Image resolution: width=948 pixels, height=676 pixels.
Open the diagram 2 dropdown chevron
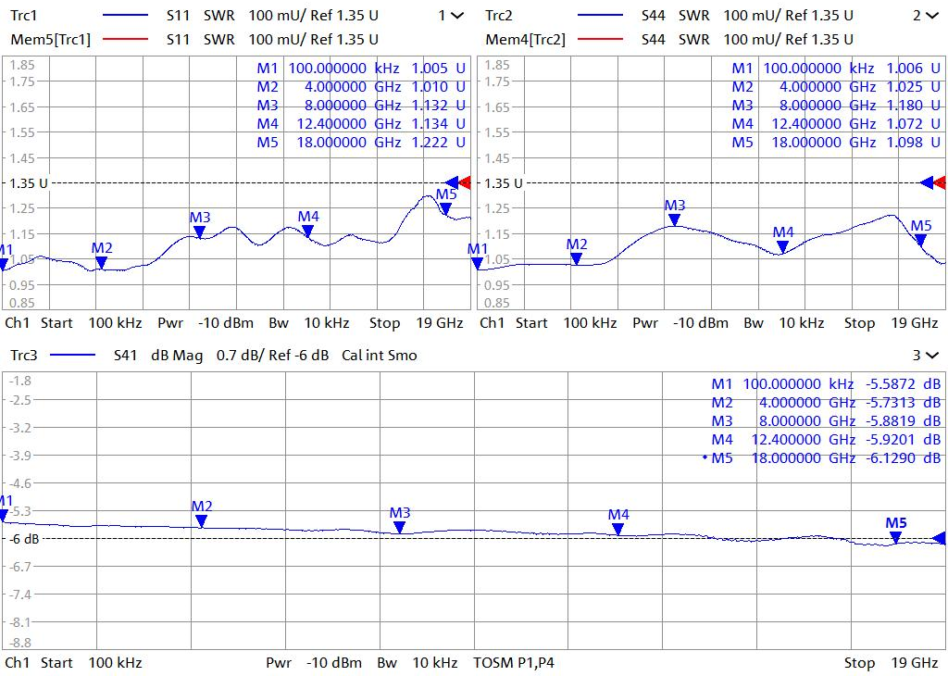click(x=930, y=16)
